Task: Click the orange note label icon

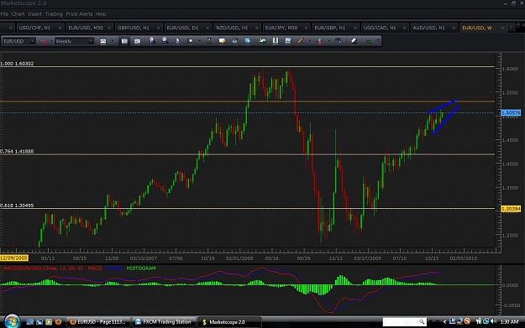Action: pyautogui.click(x=222, y=41)
